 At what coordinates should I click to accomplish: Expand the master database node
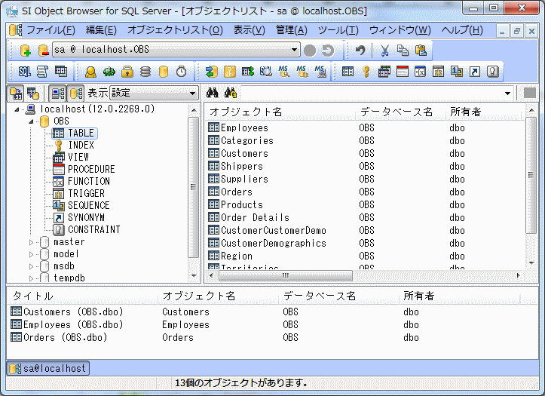32,242
